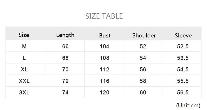Image resolution: width=207 pixels, height=110 pixels.
Task: Click the Size column header
Action: [x=24, y=35]
